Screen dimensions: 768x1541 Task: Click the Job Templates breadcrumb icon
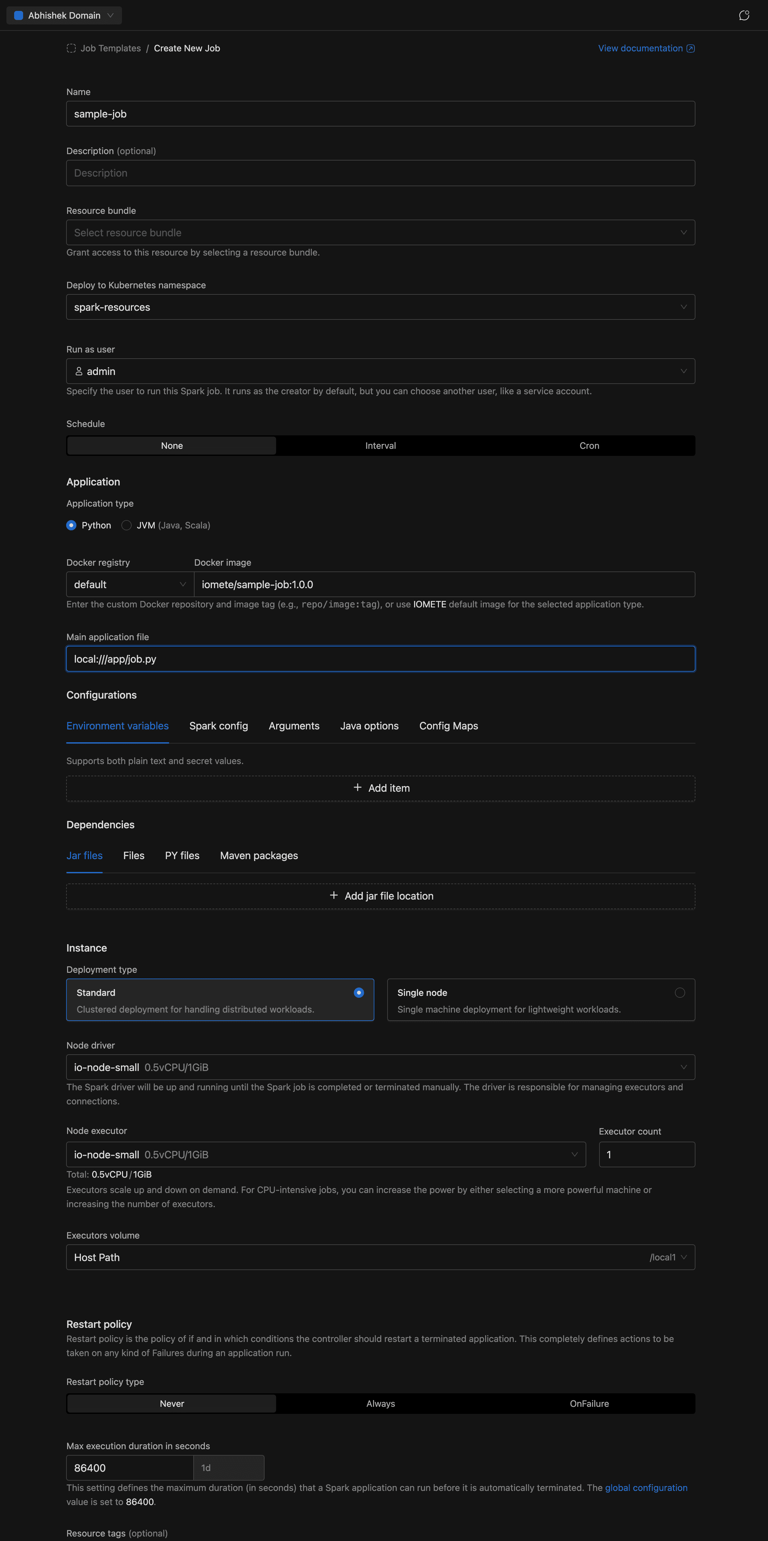click(x=71, y=48)
